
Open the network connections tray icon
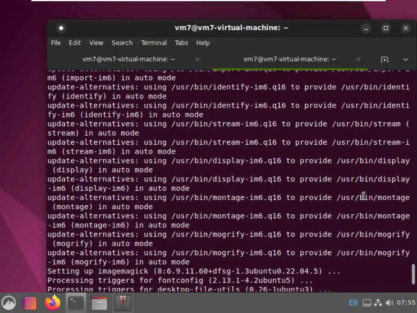click(378, 303)
